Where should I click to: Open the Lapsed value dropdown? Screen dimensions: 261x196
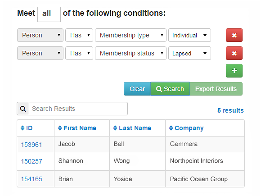[x=189, y=53]
